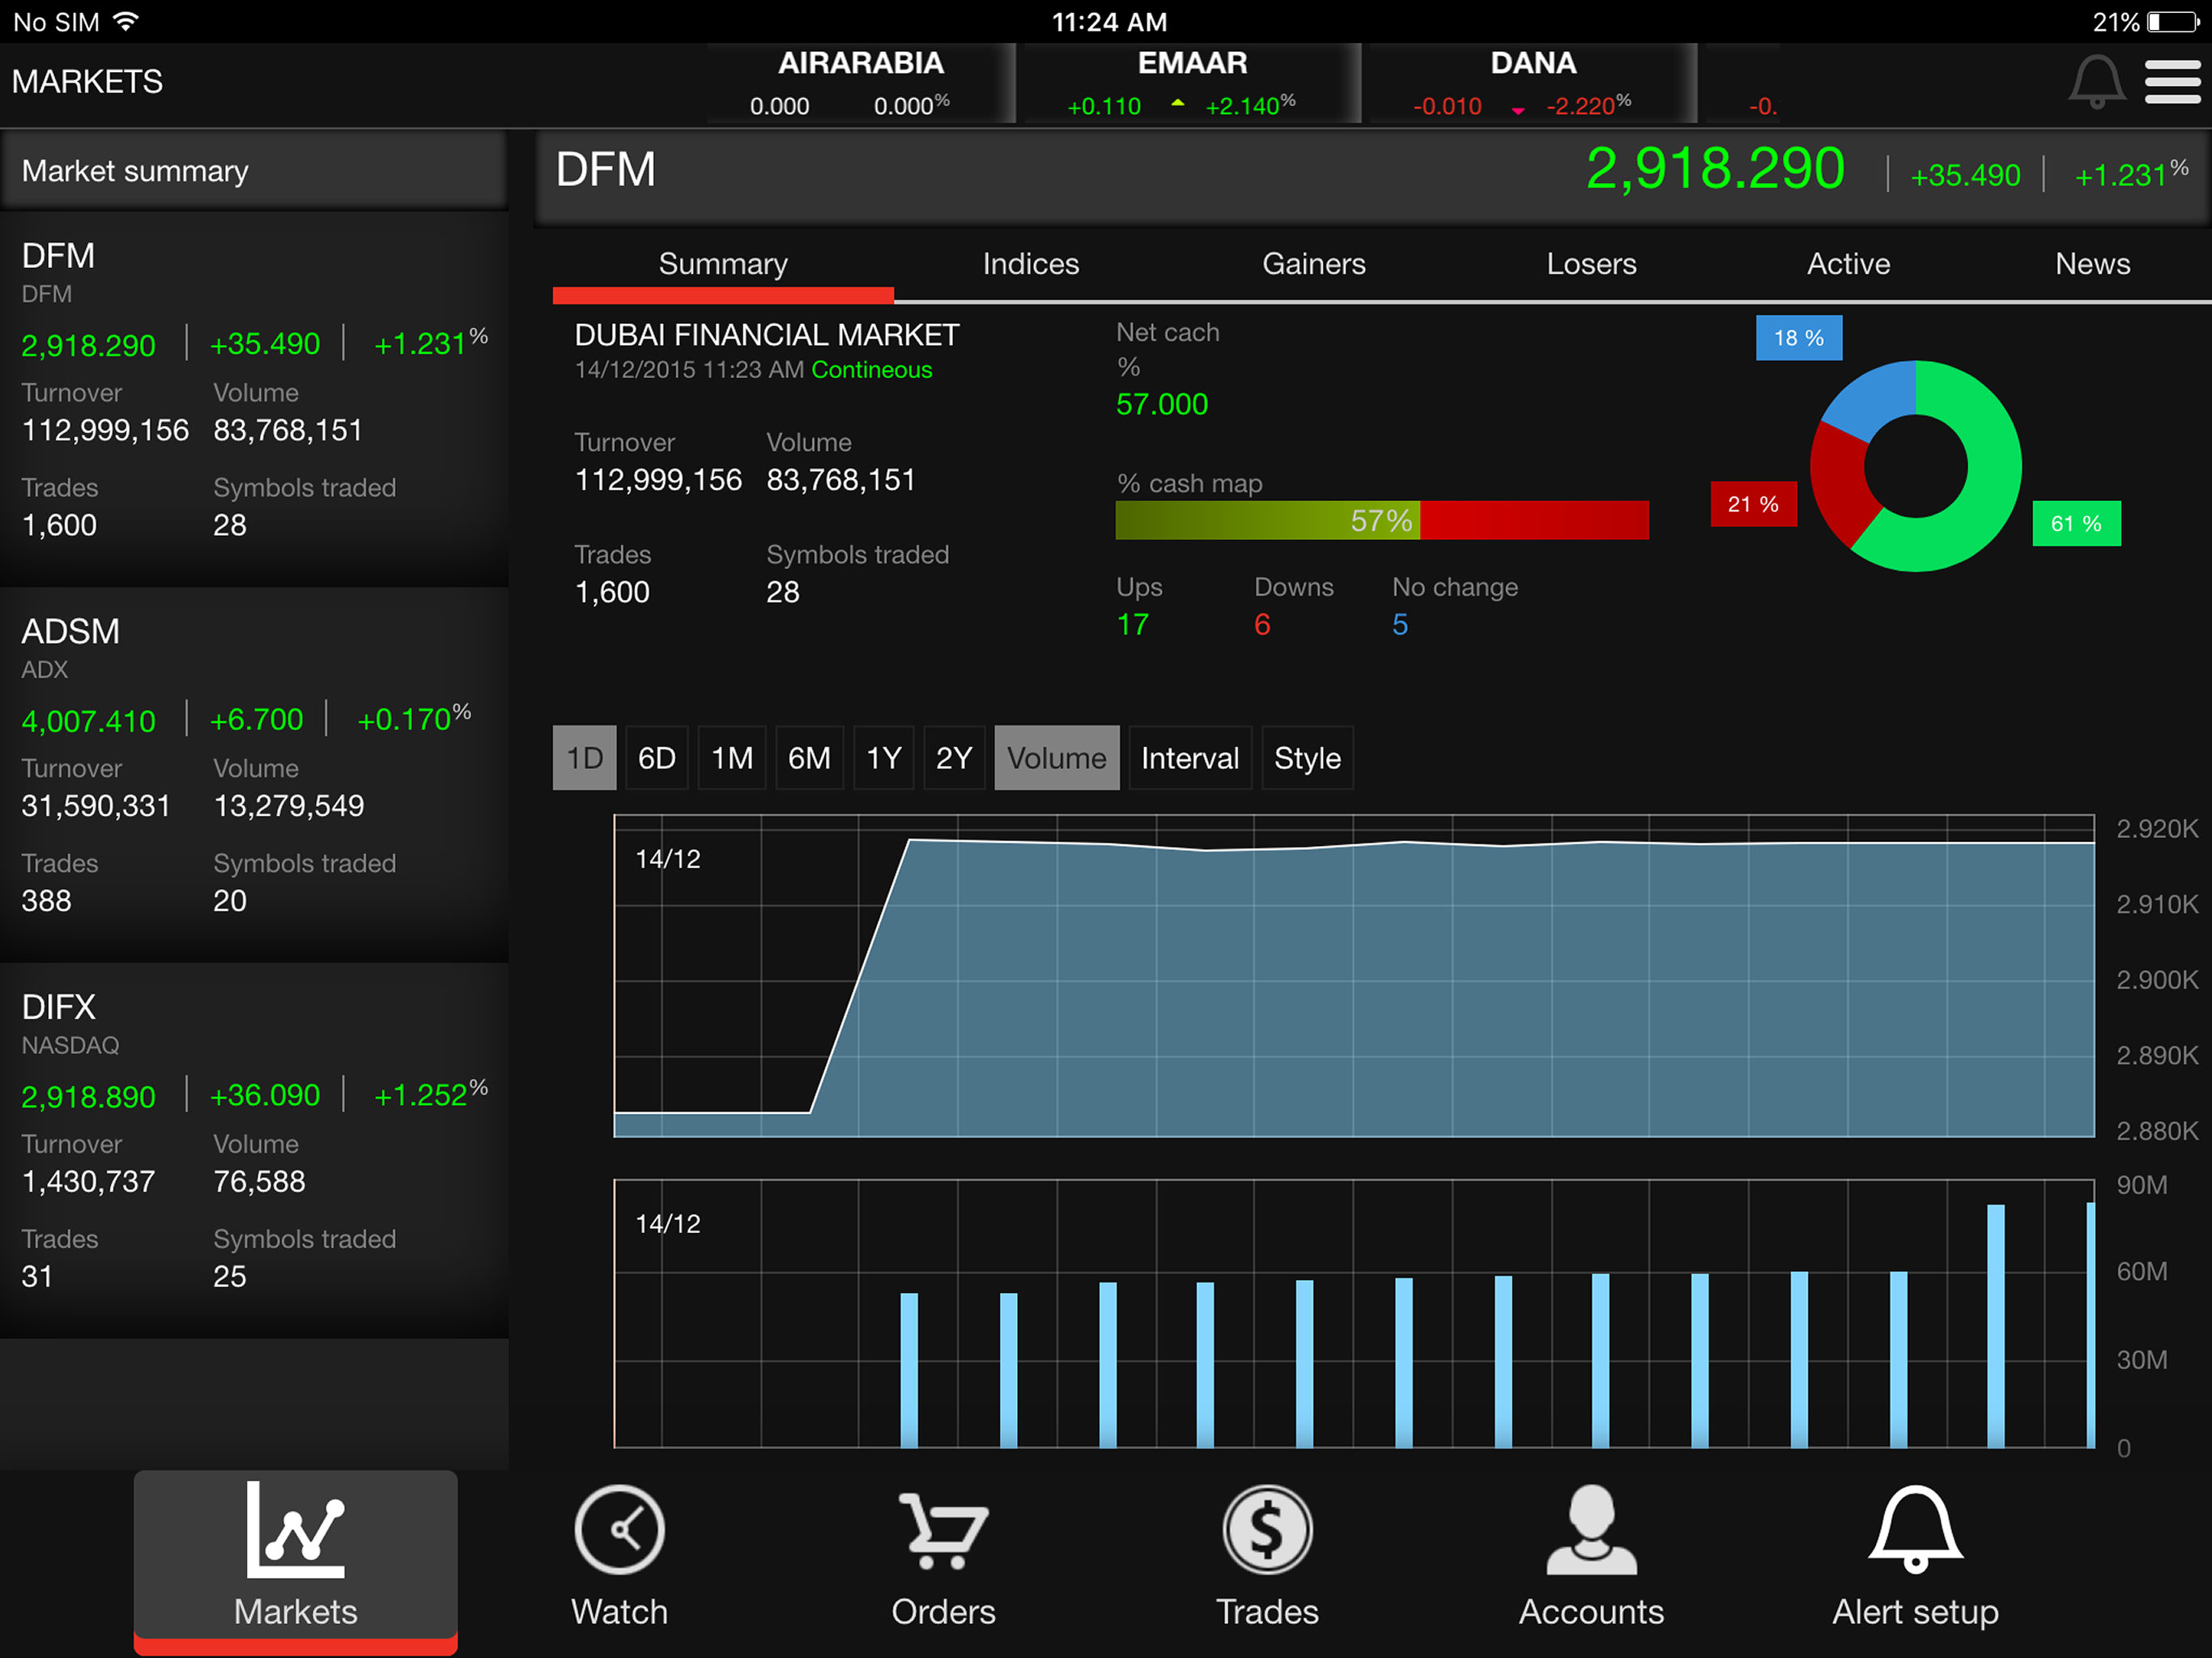This screenshot has width=2212, height=1658.
Task: Tap the Continuous market status text
Action: coord(872,370)
